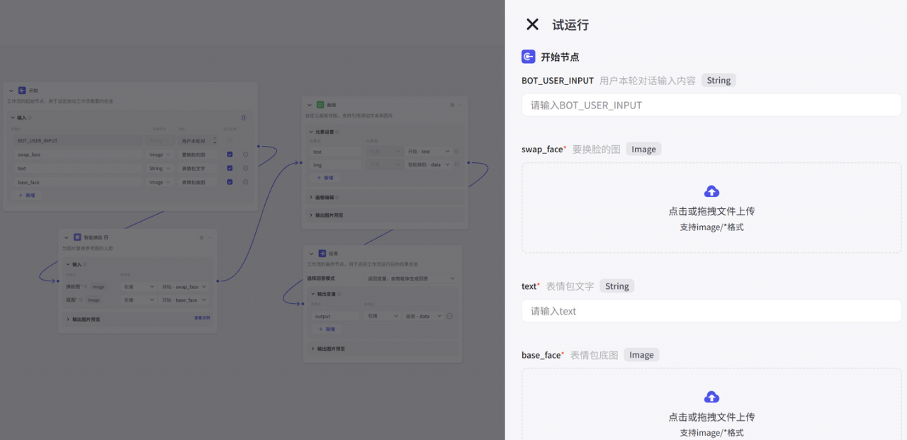Open the Image type dropdown for swap_face
907x440 pixels.
click(x=159, y=154)
